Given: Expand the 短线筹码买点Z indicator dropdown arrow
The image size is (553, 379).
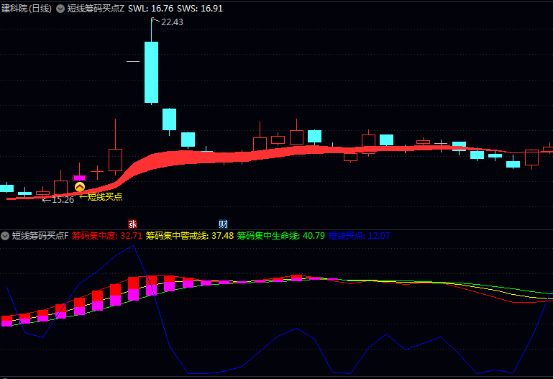Looking at the screenshot, I should 60,9.
